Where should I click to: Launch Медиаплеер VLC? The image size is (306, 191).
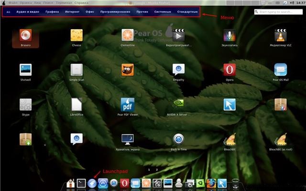281,35
